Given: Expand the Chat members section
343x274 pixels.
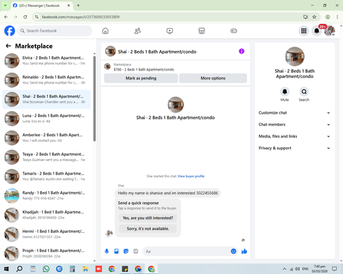Looking at the screenshot, I should (294, 125).
